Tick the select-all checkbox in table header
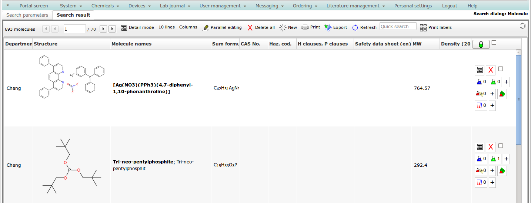 494,43
